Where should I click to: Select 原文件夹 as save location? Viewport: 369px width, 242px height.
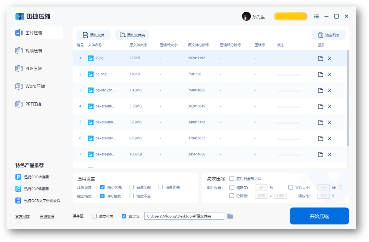pyautogui.click(x=94, y=216)
